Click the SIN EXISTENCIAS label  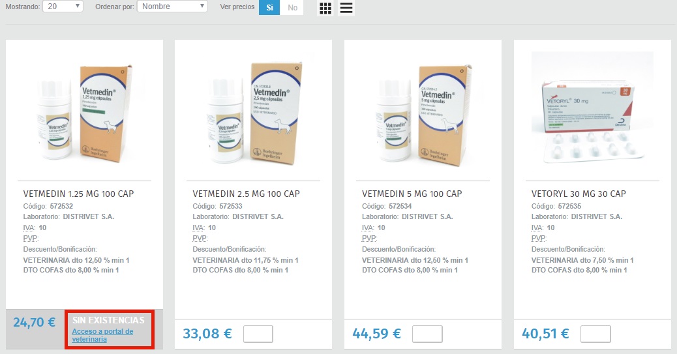click(x=108, y=320)
